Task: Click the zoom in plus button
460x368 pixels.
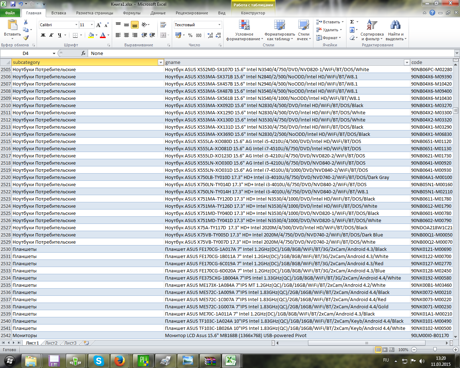Action: (456, 350)
